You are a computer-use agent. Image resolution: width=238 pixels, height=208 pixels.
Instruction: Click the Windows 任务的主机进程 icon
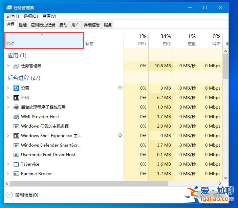(x=16, y=126)
